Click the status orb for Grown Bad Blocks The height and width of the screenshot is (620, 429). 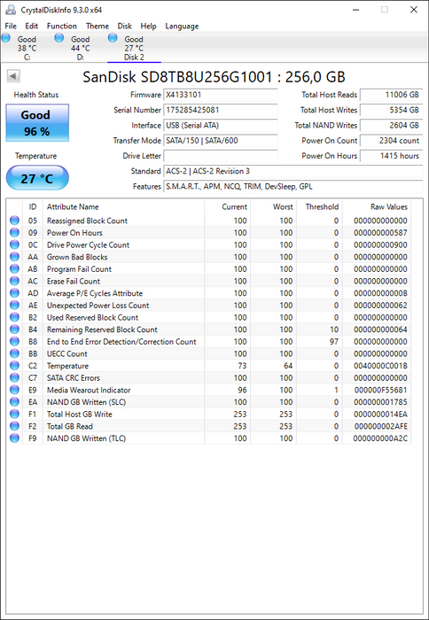tap(14, 257)
